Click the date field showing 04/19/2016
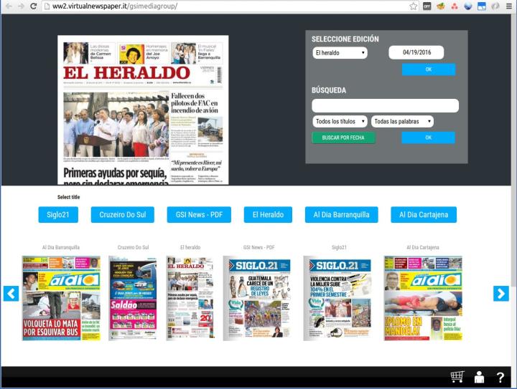Viewport: 517px width, 389px height. [x=416, y=52]
